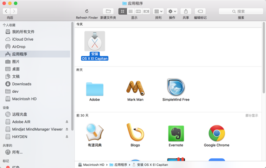Open Downloads in the sidebar
This screenshot has width=266, height=168.
click(x=35, y=84)
